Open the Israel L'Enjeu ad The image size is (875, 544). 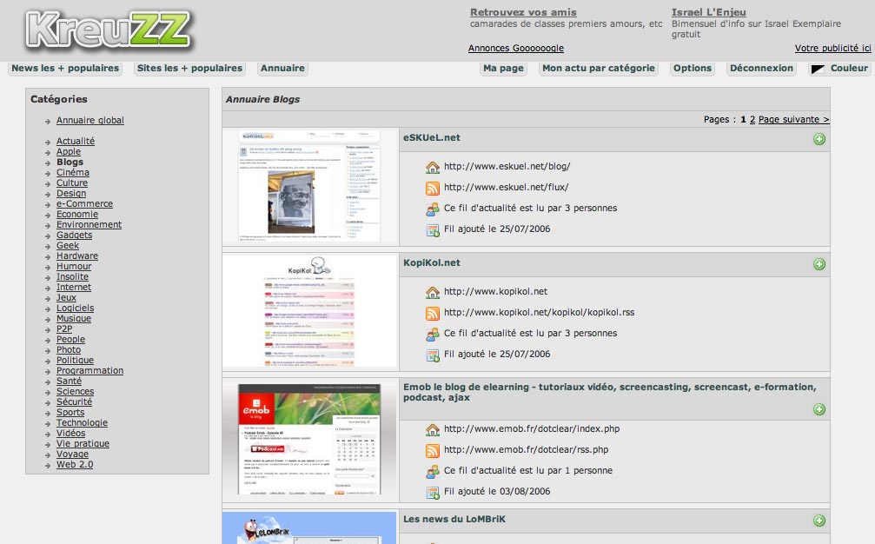pos(709,12)
